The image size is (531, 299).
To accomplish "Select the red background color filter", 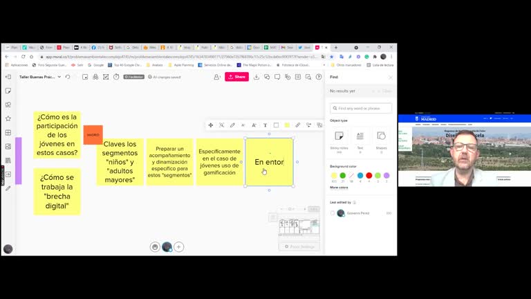I will click(369, 176).
